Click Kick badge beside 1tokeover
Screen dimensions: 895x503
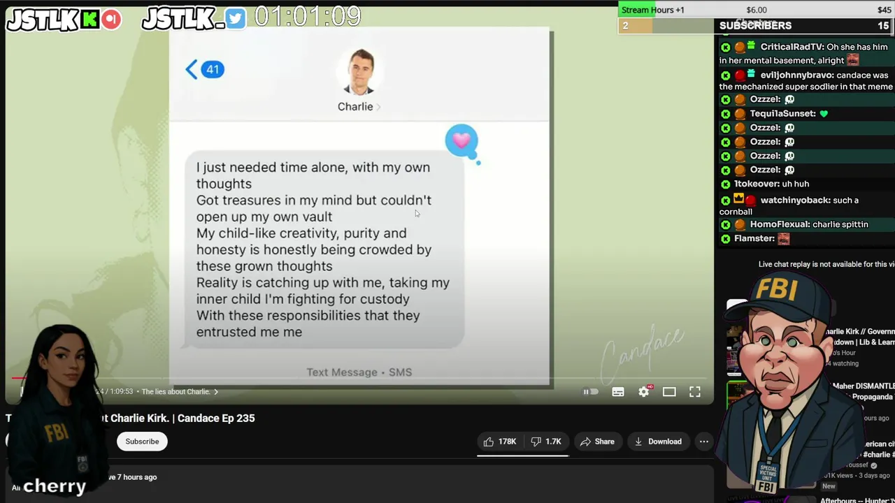(x=725, y=184)
